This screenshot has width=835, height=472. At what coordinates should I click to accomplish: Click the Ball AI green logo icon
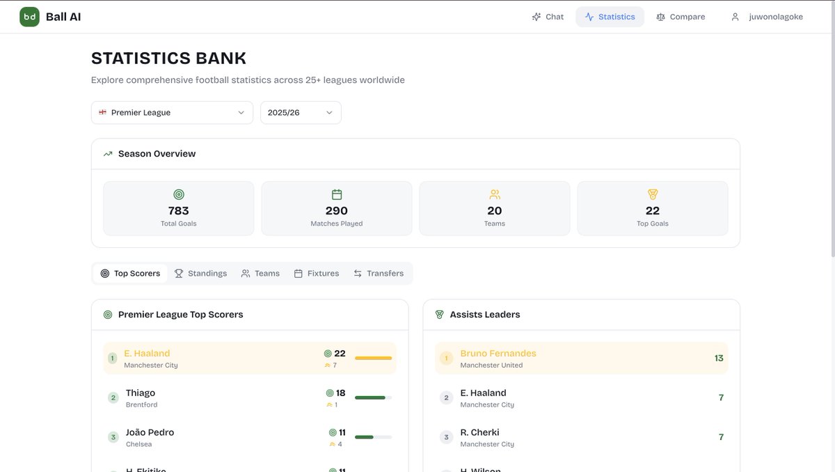tap(29, 17)
